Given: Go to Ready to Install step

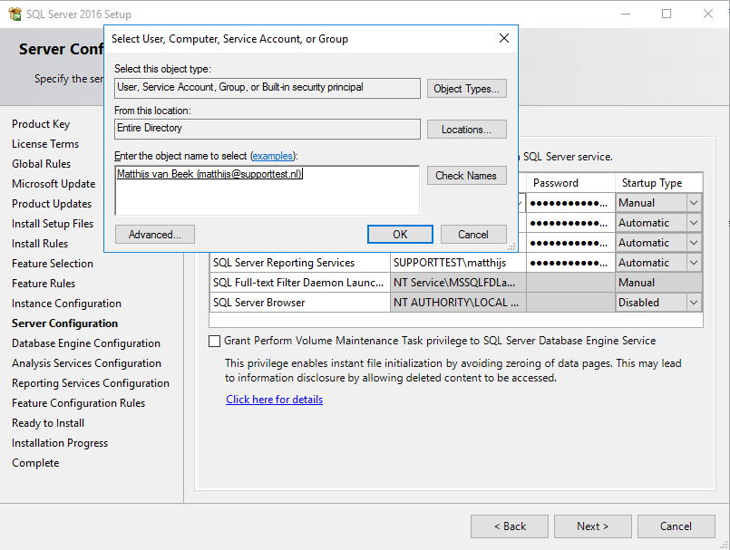Looking at the screenshot, I should coord(48,423).
